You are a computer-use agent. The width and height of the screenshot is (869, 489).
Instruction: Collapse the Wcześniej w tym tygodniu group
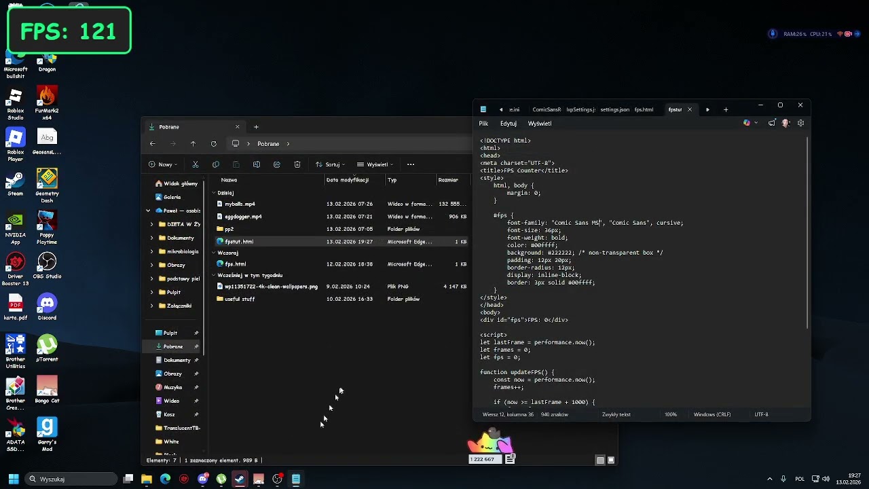(213, 276)
